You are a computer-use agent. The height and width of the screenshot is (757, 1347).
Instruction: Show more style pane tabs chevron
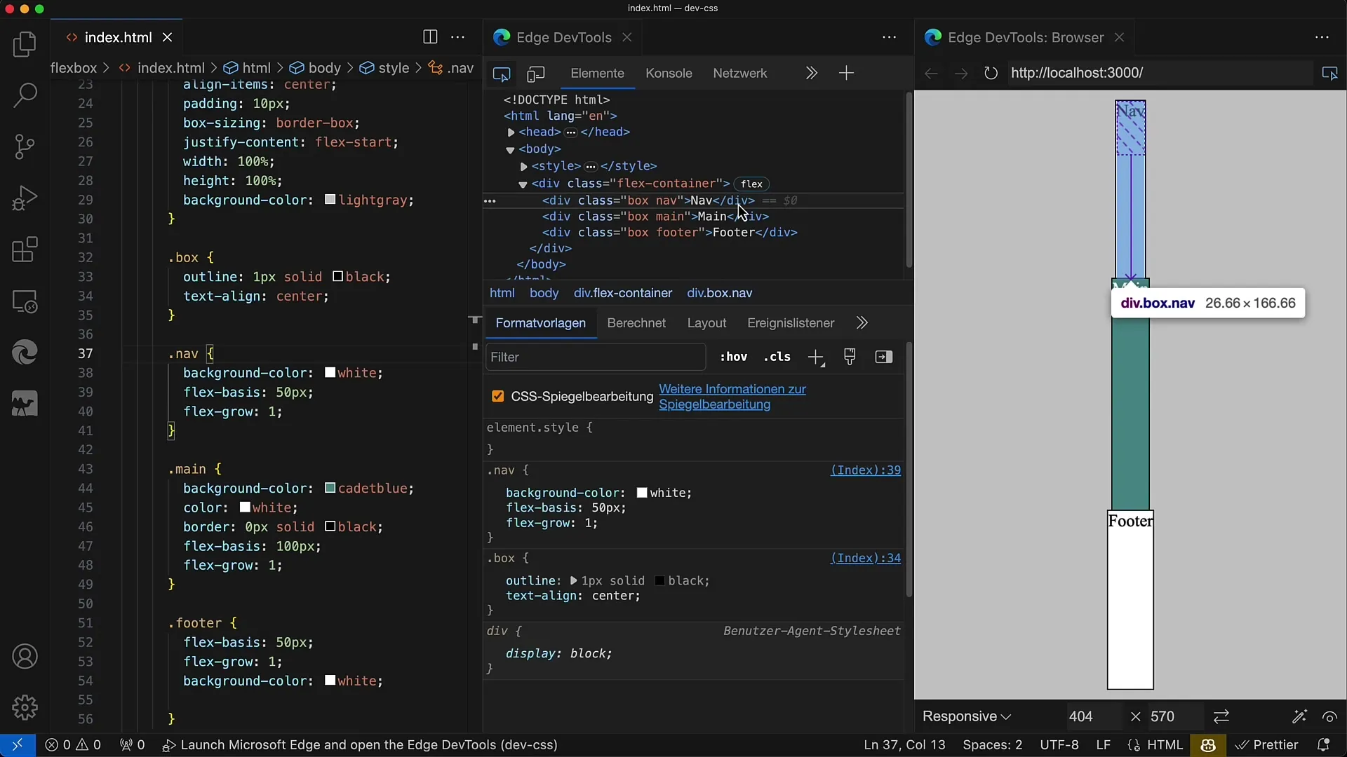click(x=862, y=323)
